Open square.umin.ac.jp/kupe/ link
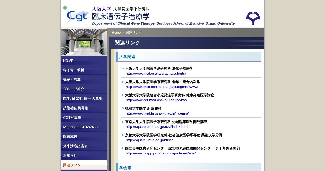The image size is (325, 171). coord(149,140)
